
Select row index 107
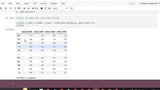(18, 35)
